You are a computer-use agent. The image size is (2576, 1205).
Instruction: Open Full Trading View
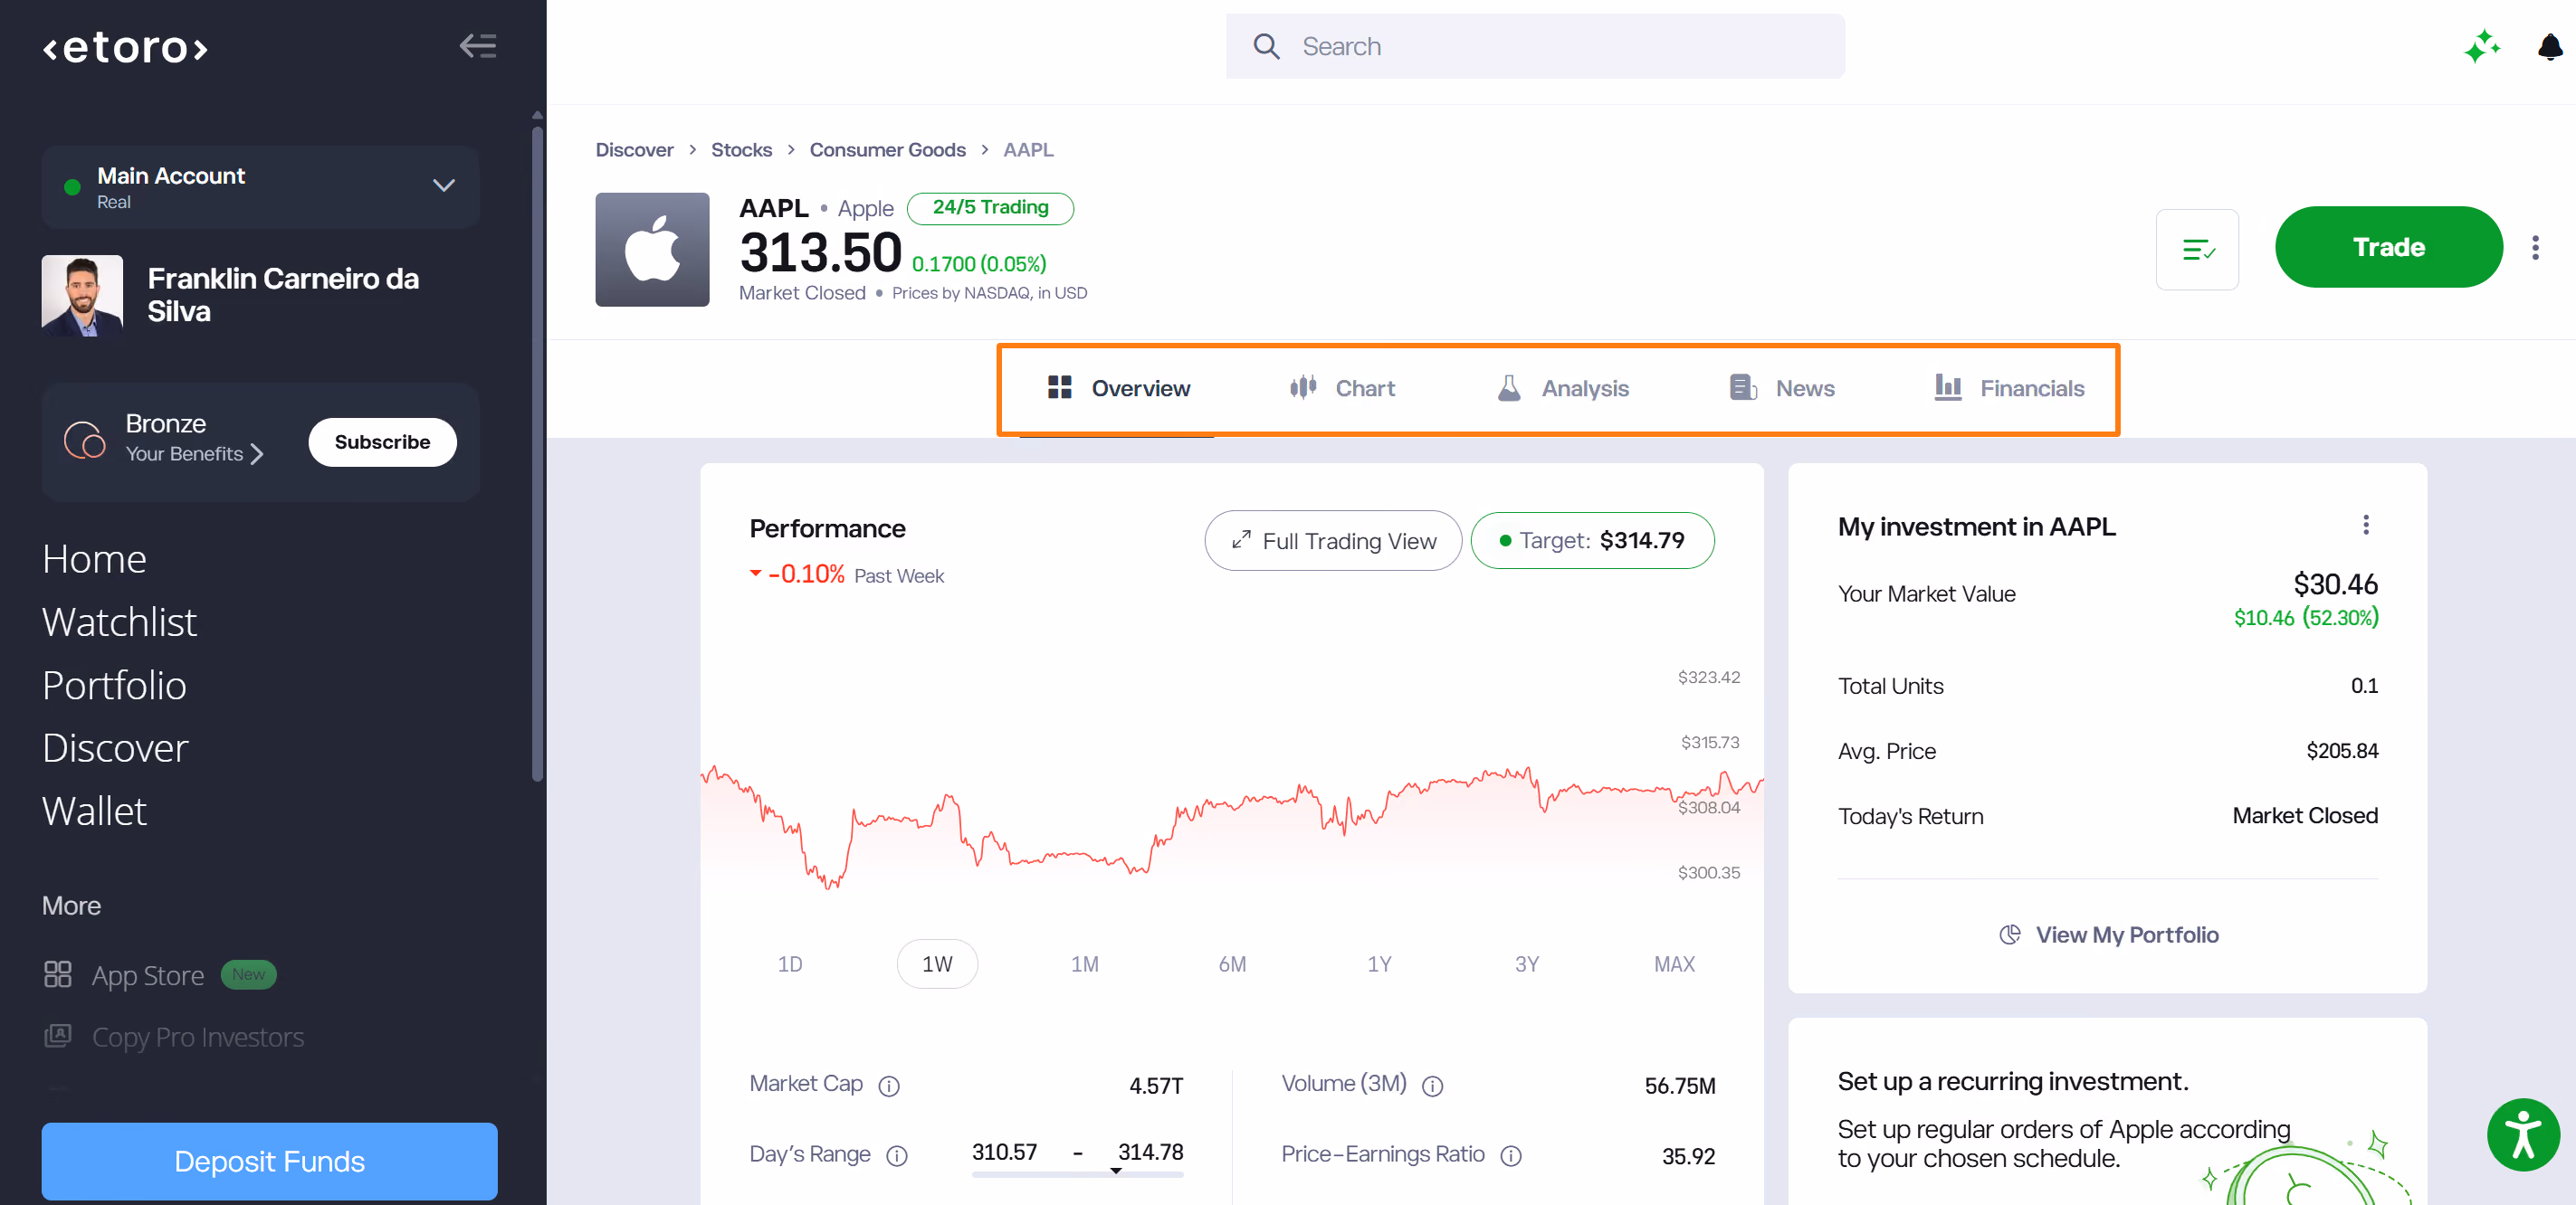1333,541
